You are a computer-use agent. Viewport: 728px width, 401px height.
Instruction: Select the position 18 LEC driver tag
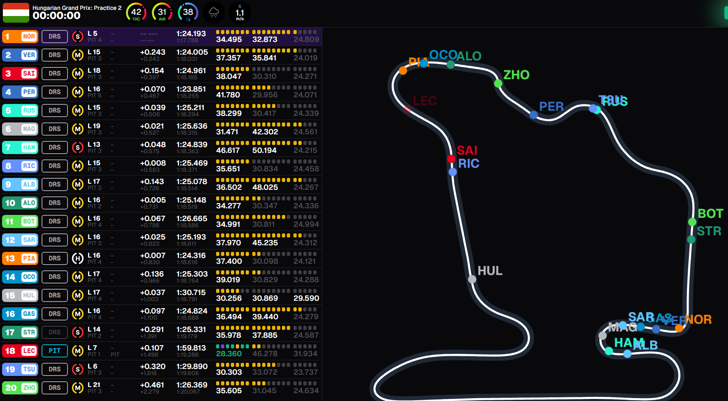click(20, 351)
